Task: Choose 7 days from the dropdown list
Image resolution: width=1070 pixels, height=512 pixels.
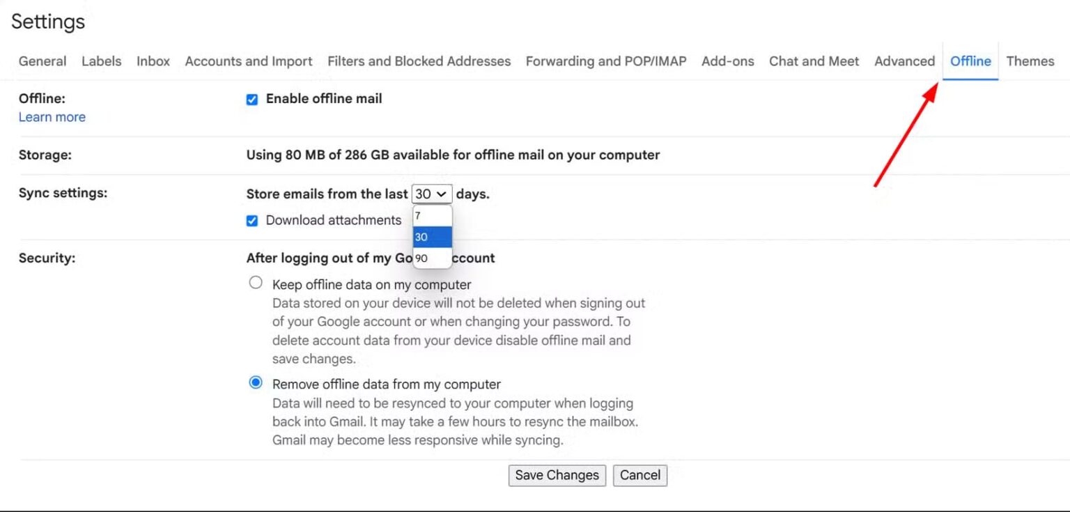Action: [432, 215]
